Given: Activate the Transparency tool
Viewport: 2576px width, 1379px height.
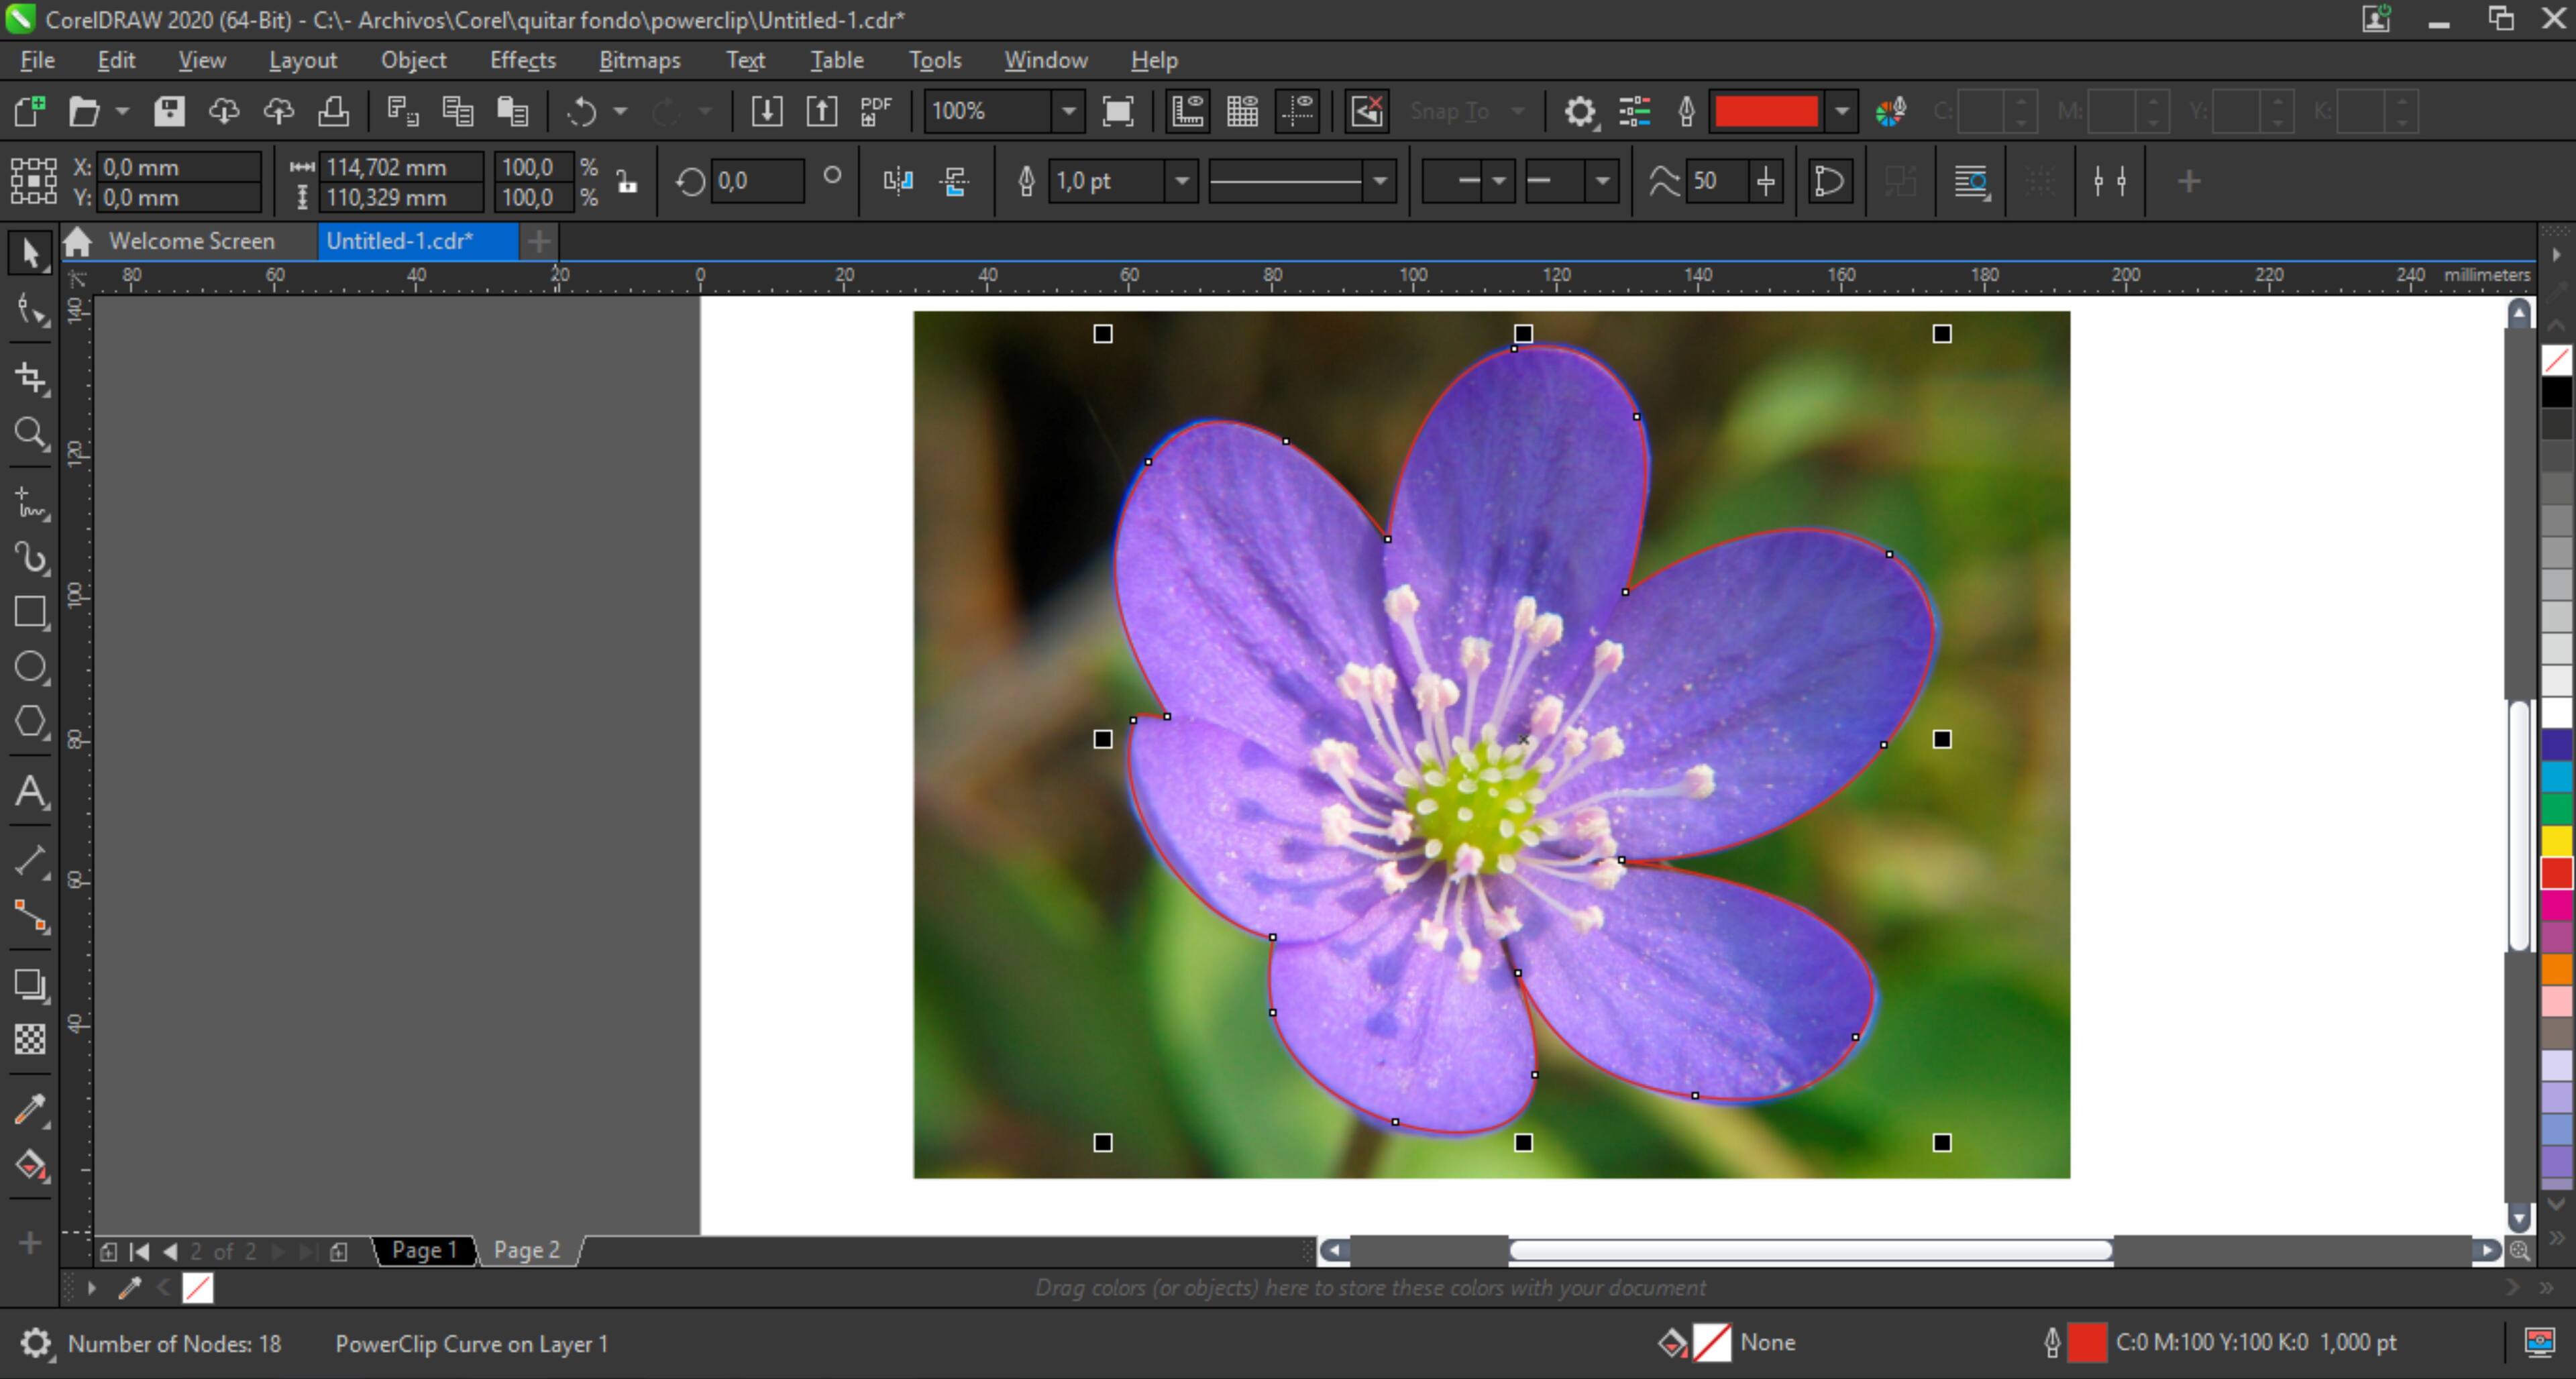Looking at the screenshot, I should [x=30, y=1040].
